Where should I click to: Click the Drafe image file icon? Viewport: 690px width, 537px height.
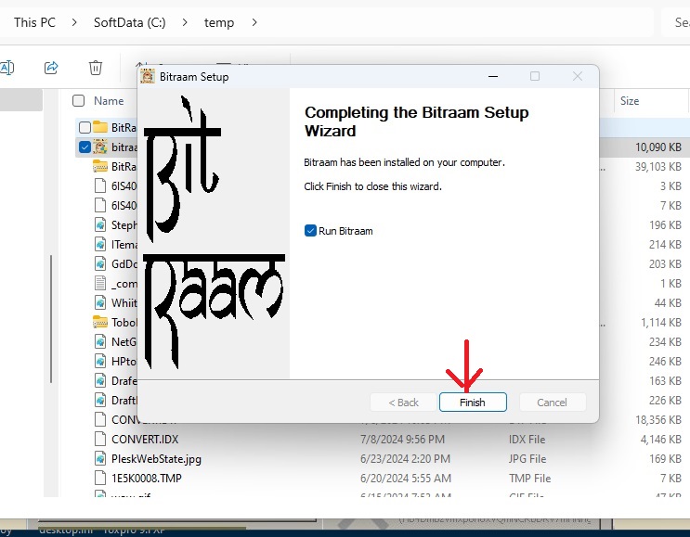pyautogui.click(x=100, y=380)
